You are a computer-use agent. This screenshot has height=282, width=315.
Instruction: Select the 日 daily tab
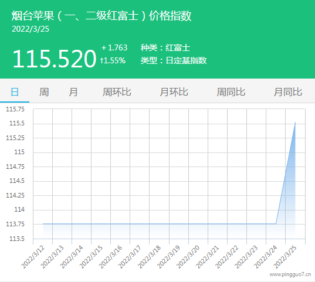(15, 92)
